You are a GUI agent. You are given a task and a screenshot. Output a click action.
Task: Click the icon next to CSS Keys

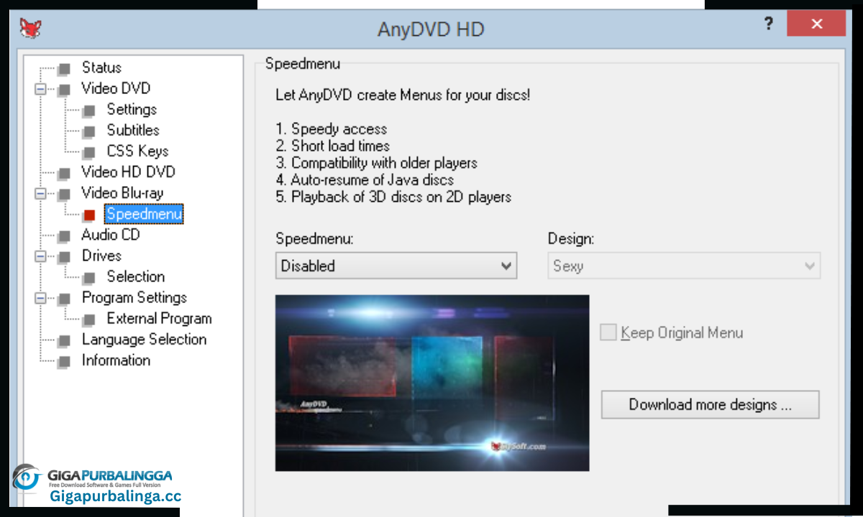(88, 152)
